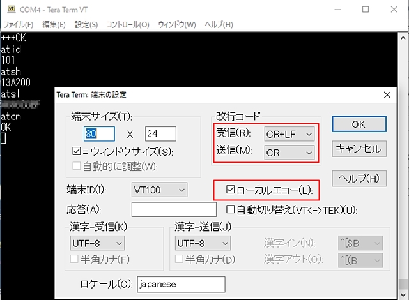The image size is (409, 300).
Task: Click the キャンセル button
Action: (359, 149)
